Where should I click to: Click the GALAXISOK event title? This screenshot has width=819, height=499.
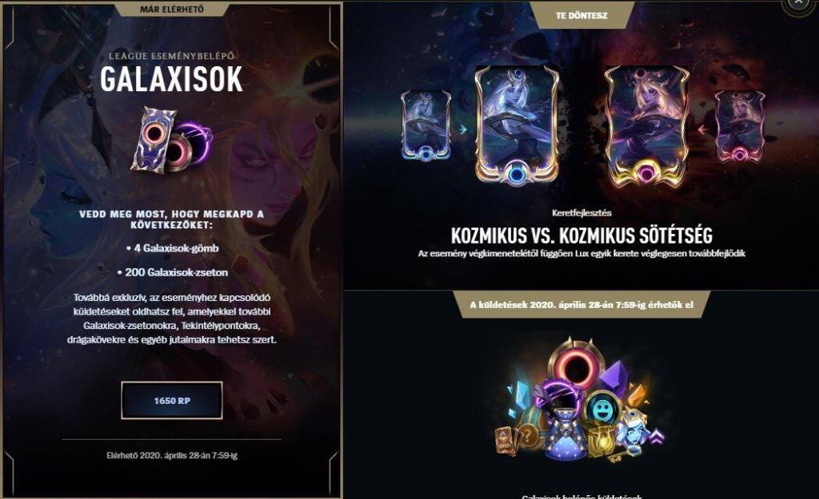[172, 79]
